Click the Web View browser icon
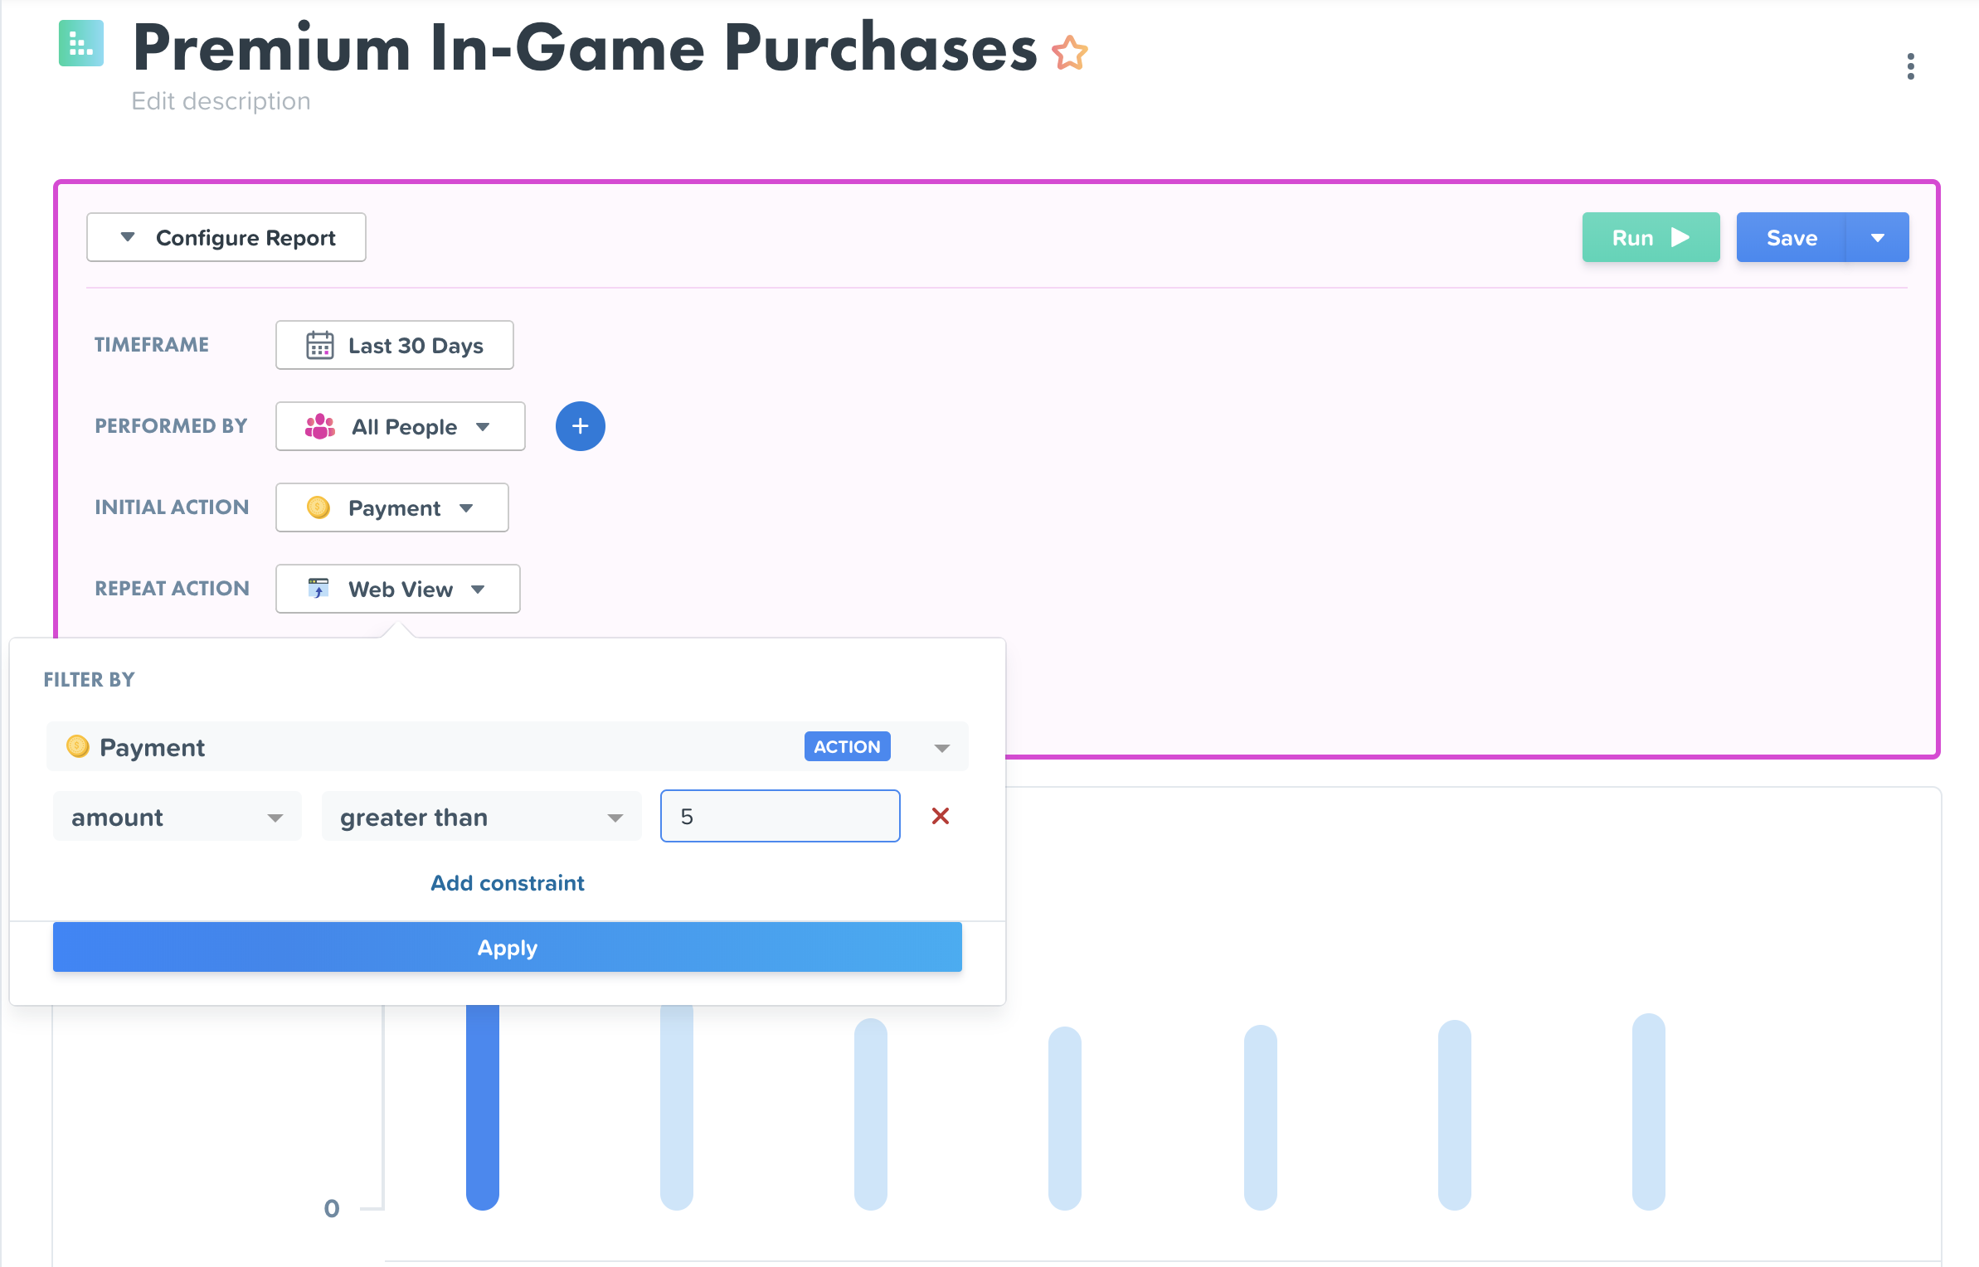The image size is (1979, 1267). pos(318,589)
